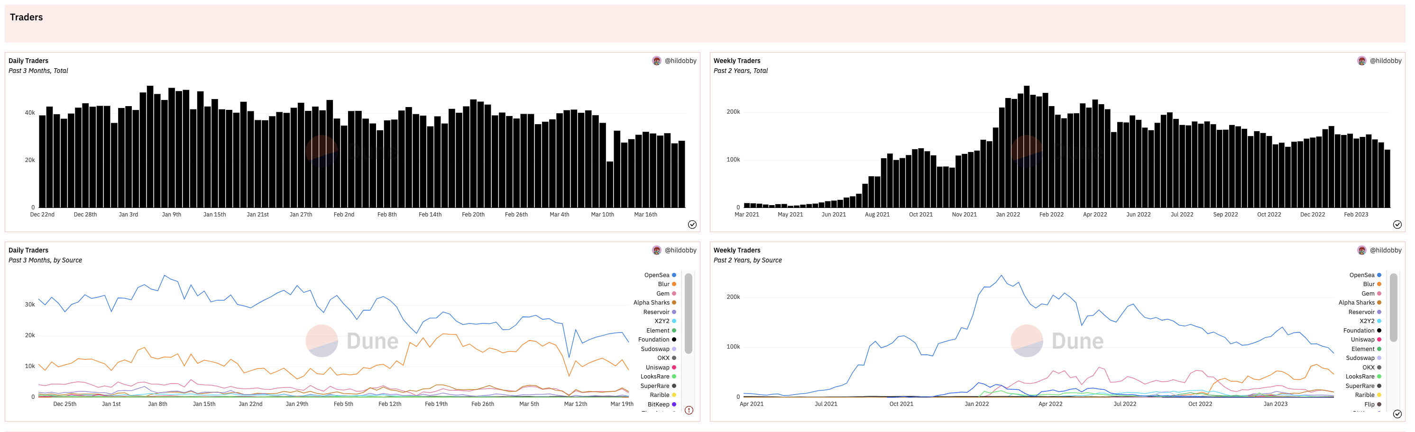Open @hildobby profile link on Daily Traders Total chart

[x=680, y=61]
